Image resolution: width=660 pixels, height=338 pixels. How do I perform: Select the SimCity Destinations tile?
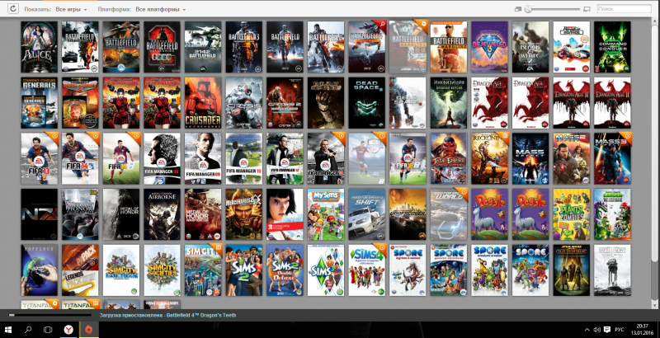[x=121, y=270]
